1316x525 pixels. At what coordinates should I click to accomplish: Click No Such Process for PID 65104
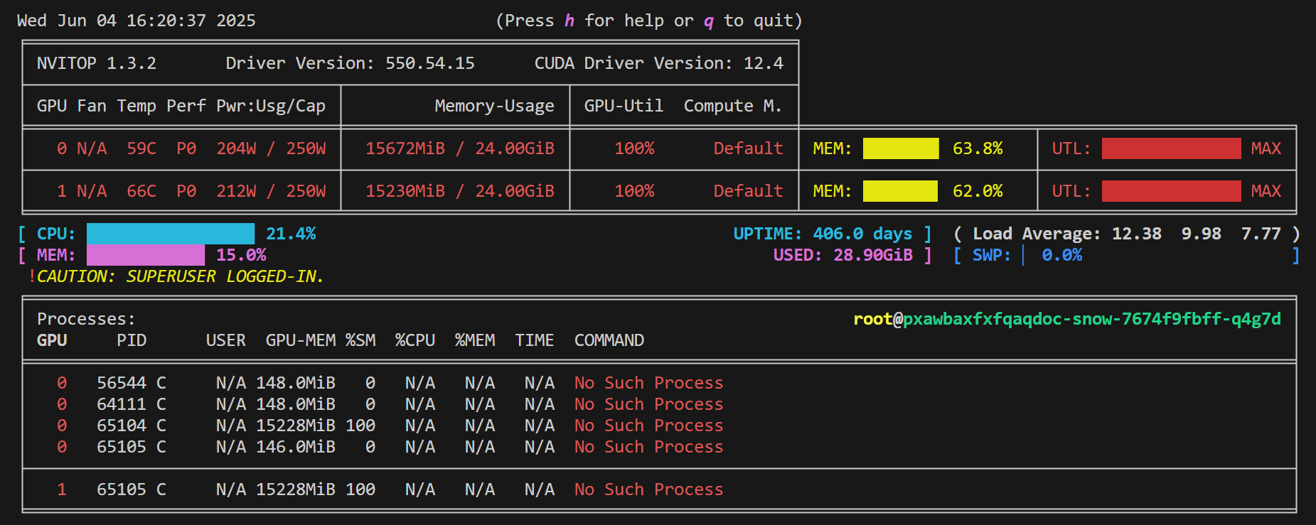[x=649, y=426]
